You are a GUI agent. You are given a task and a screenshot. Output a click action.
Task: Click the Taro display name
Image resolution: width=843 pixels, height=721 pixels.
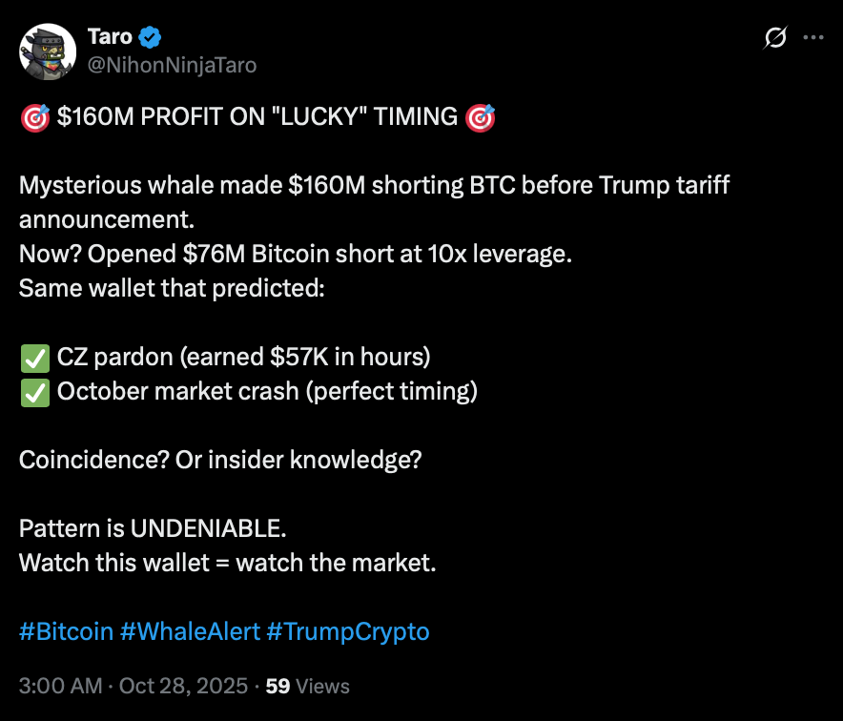click(x=110, y=38)
